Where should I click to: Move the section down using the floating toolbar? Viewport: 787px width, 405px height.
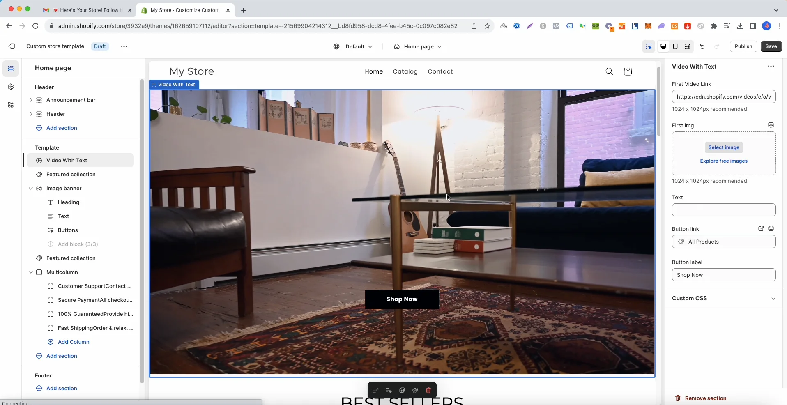click(389, 390)
